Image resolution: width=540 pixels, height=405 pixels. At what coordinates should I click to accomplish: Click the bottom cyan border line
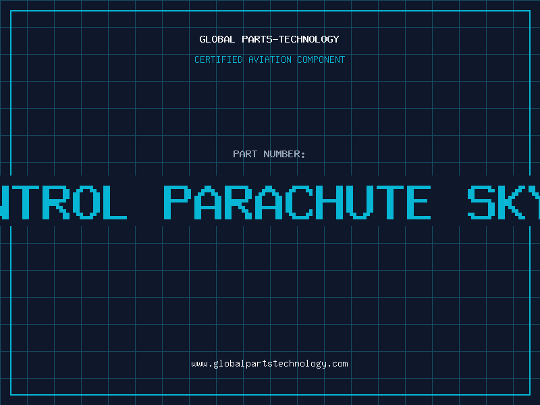point(271,395)
